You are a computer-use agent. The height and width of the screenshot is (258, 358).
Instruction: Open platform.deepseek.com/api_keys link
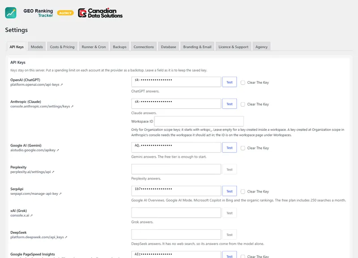coord(39,237)
